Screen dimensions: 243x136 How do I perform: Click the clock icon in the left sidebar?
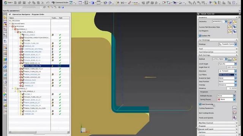(x=5, y=82)
